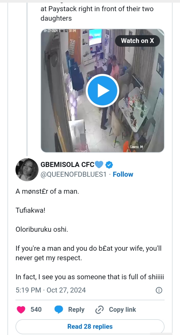
Task: Click the chain link icon
Action: click(x=99, y=310)
